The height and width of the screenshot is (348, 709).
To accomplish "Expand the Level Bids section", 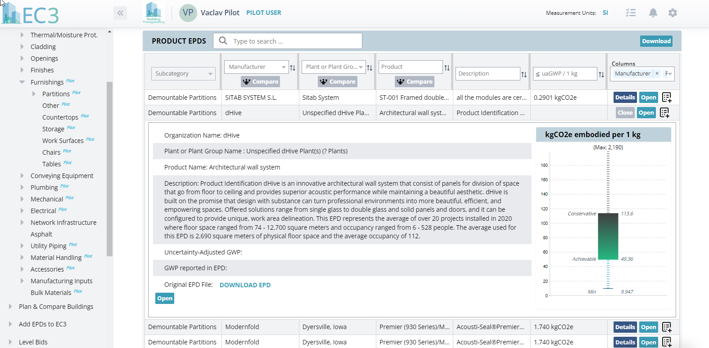I will 10,342.
